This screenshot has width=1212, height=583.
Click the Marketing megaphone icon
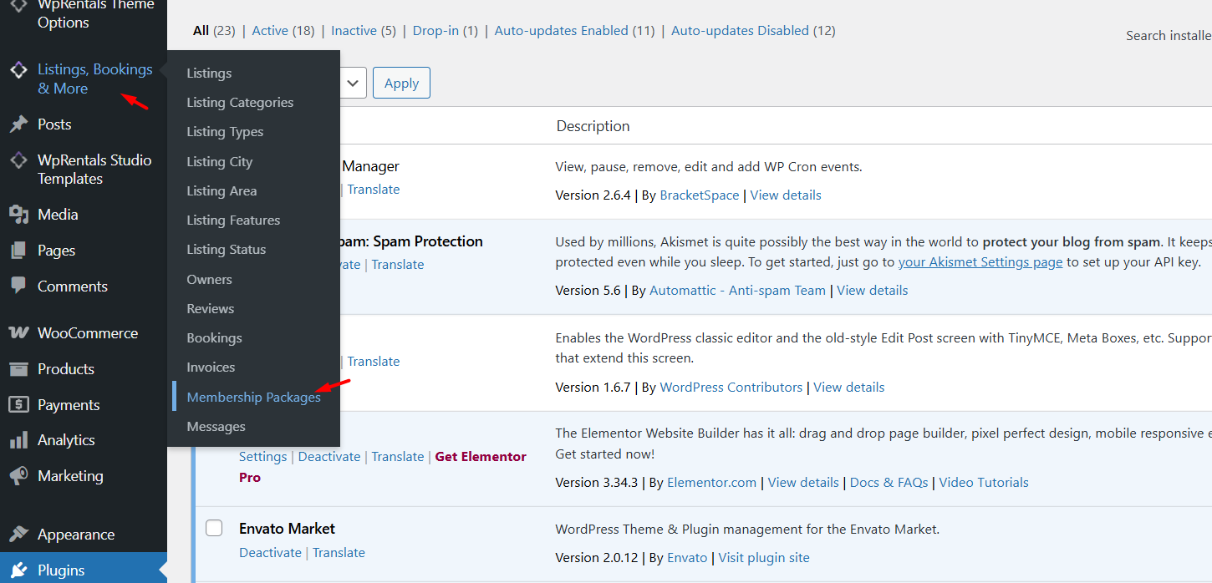(18, 476)
